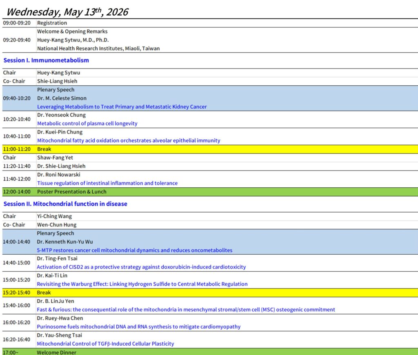Click the Session I. Immunometabolism heading

(x=46, y=60)
